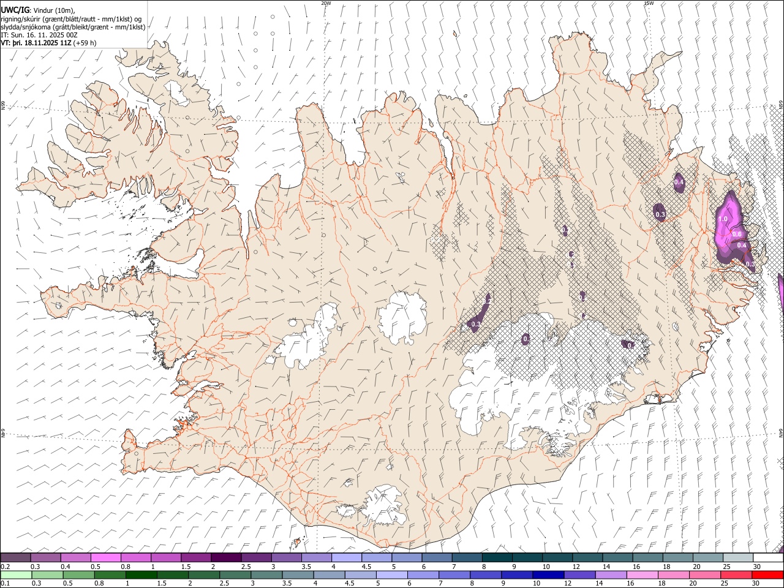Click the 'slydda/snjókoma (grátt/bleikt/grænt' description line

pos(73,27)
